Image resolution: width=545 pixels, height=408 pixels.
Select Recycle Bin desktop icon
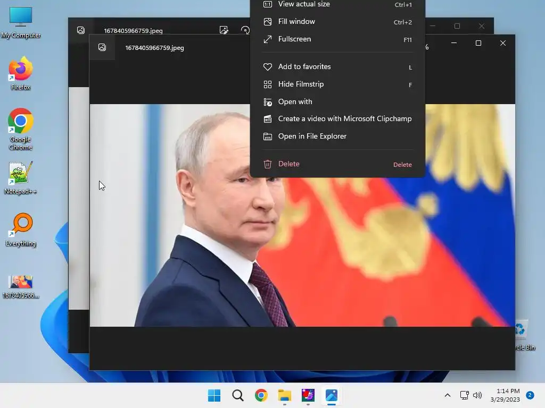pos(525,336)
